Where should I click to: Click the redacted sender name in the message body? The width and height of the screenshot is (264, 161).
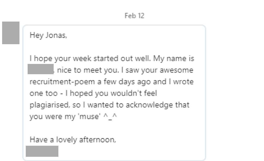[40, 69]
